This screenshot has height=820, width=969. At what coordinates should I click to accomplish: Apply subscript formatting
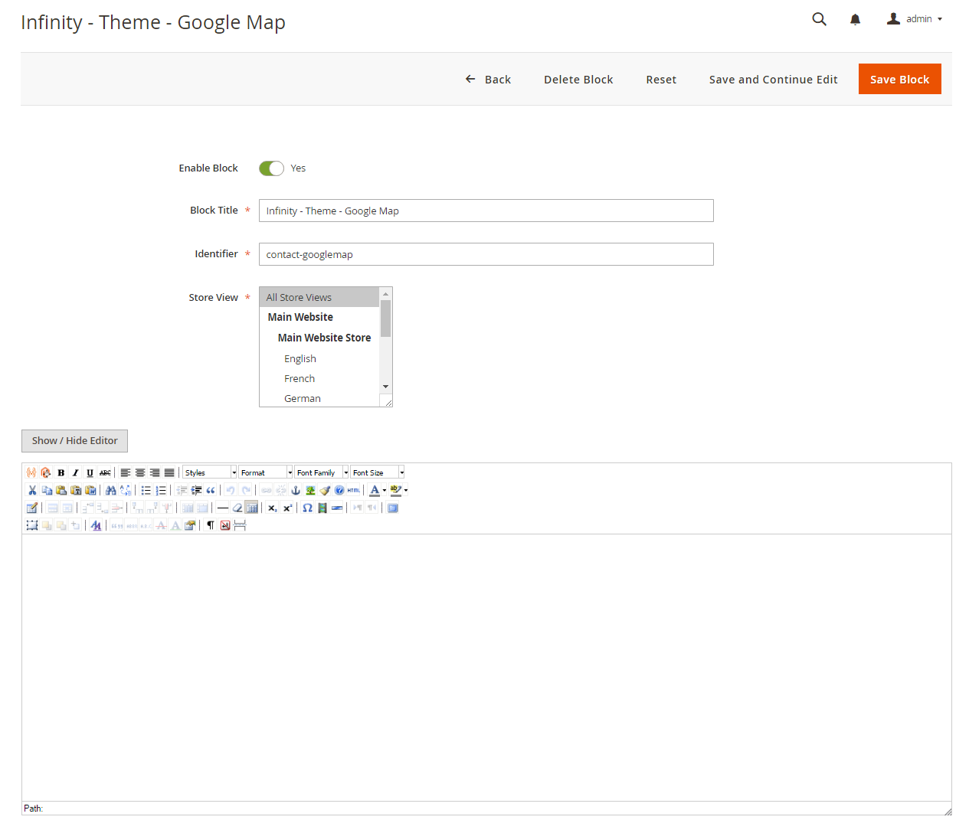pos(273,508)
